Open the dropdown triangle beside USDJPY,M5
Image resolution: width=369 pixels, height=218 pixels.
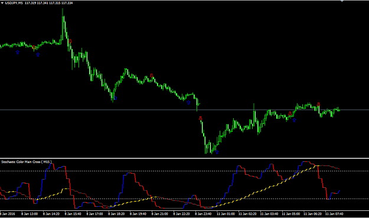point(2,3)
